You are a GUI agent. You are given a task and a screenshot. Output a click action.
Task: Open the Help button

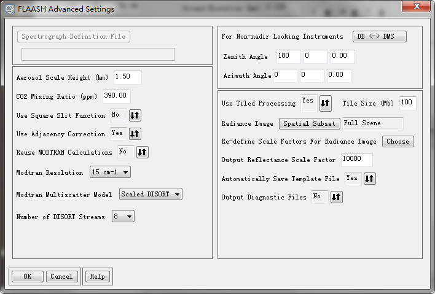click(x=97, y=276)
